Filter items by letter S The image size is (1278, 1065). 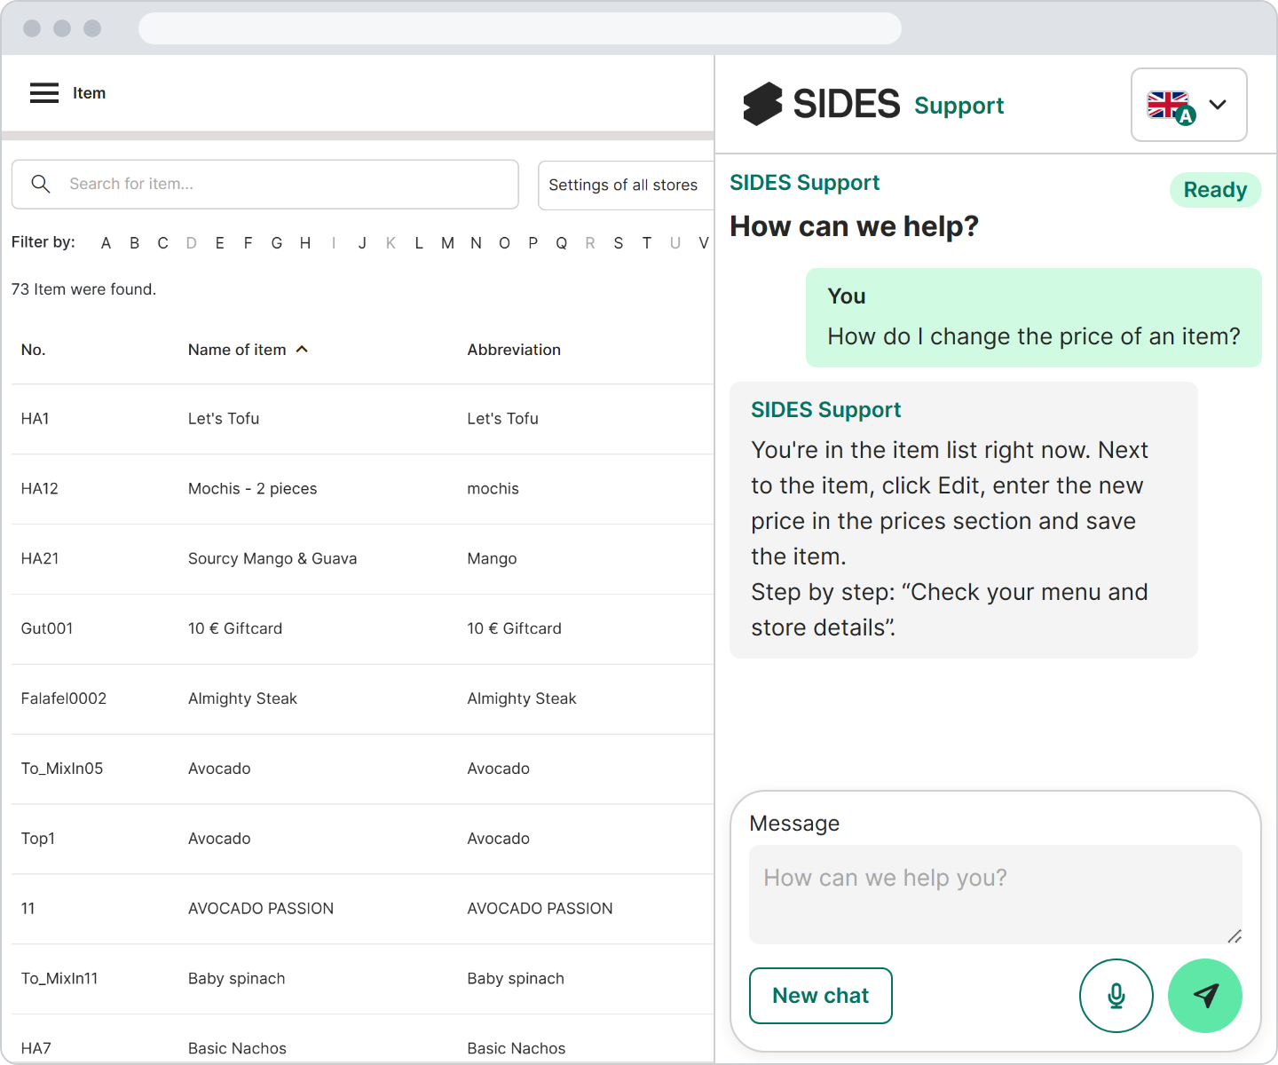tap(618, 243)
